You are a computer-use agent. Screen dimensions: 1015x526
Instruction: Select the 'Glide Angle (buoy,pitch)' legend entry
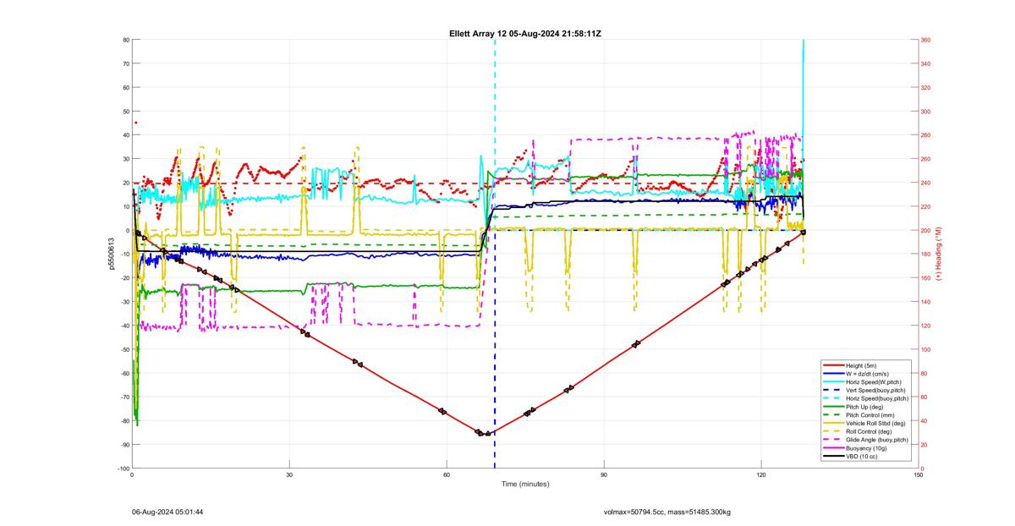866,440
